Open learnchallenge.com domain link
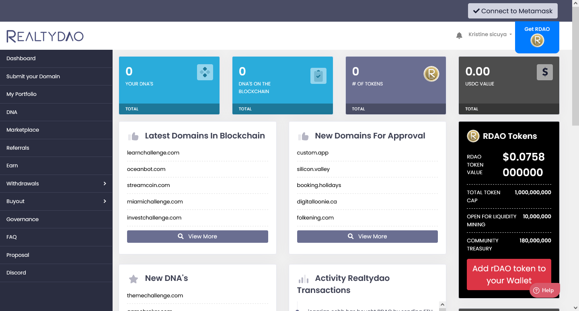This screenshot has width=579, height=311. [x=153, y=153]
